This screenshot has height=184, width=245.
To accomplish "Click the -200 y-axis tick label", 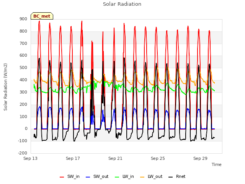I will [23, 153].
